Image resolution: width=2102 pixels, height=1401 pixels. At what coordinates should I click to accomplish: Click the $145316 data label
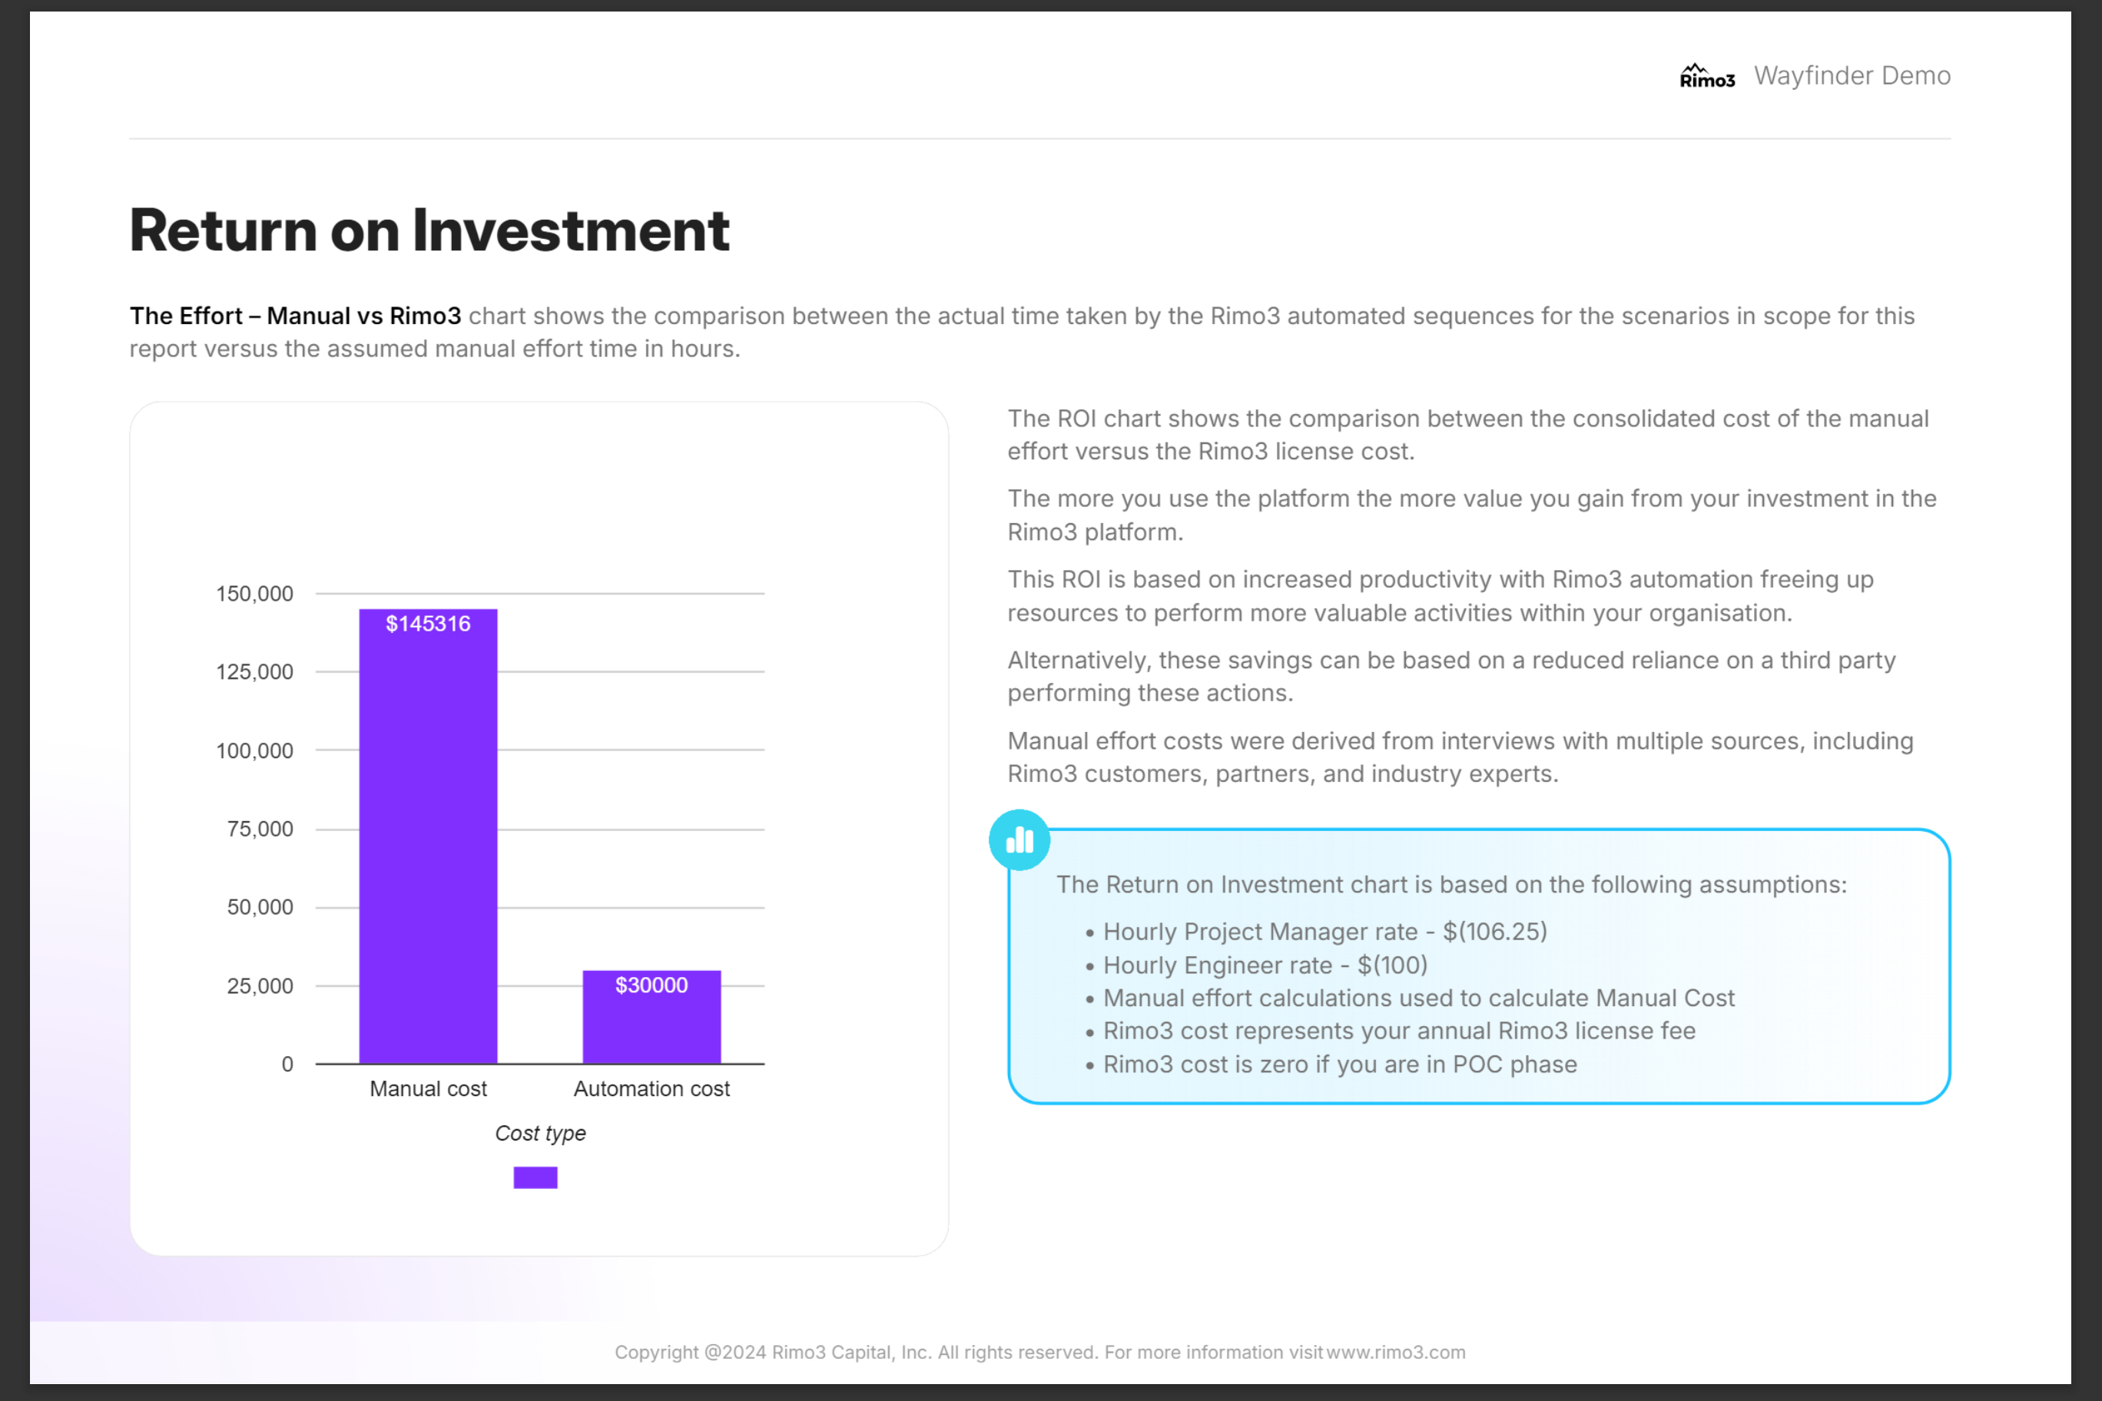point(428,624)
